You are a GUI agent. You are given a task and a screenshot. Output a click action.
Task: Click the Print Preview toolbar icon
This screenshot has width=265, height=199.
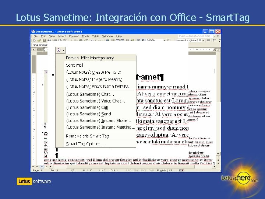(x=60, y=41)
